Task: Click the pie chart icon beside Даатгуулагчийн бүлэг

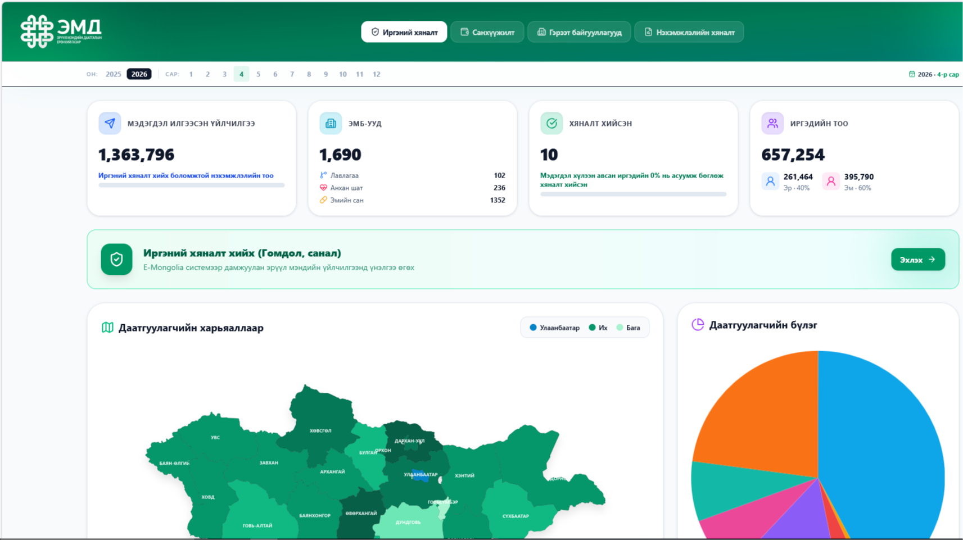Action: [x=698, y=325]
